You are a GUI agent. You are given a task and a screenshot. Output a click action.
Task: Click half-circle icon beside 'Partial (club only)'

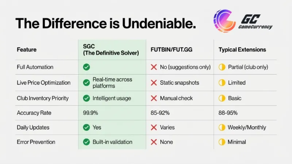pyautogui.click(x=222, y=67)
